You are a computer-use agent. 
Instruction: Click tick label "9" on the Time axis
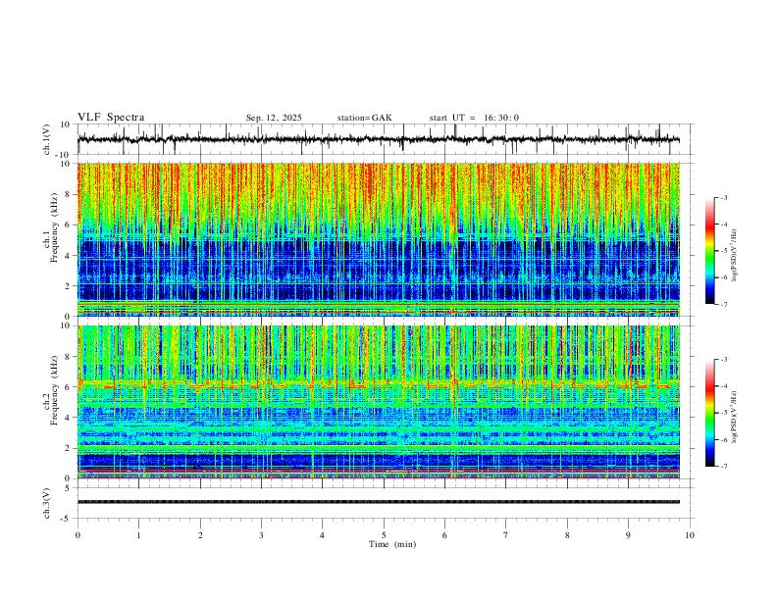pyautogui.click(x=628, y=535)
